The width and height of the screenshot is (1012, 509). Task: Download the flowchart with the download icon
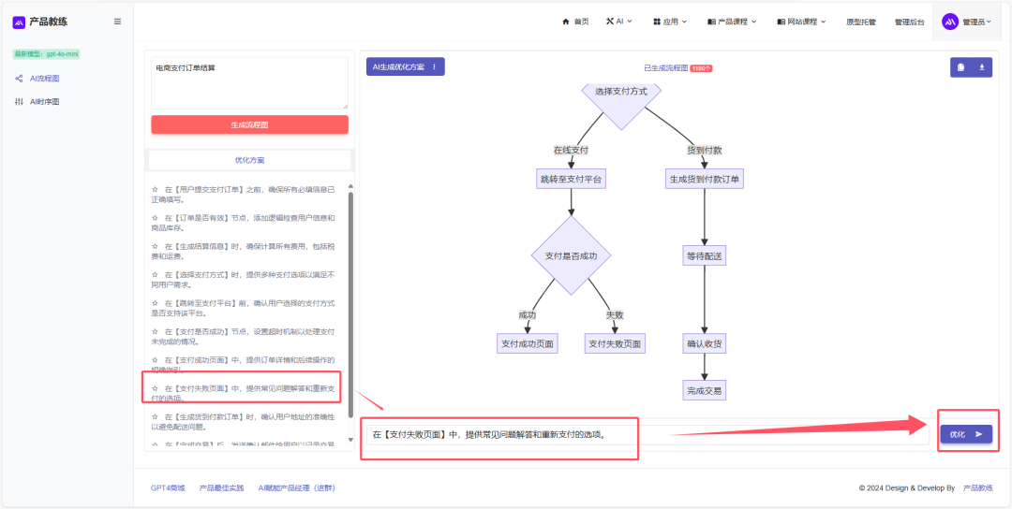click(982, 67)
